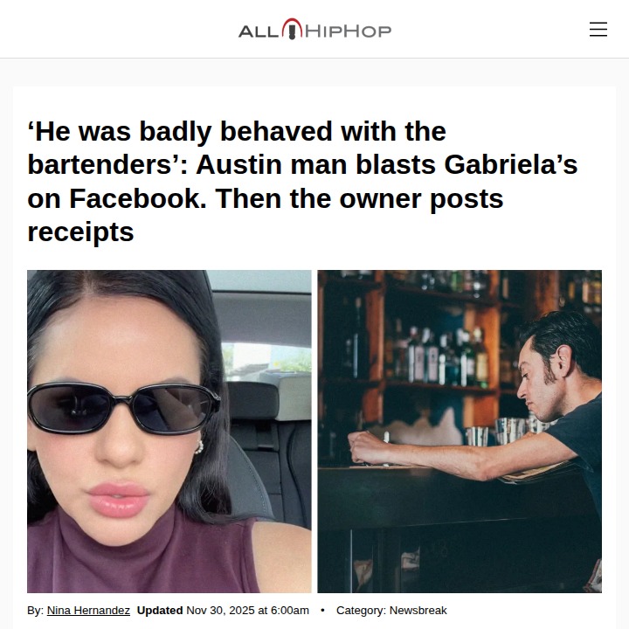Open the hamburger menu icon
The width and height of the screenshot is (629, 629).
pos(598,30)
